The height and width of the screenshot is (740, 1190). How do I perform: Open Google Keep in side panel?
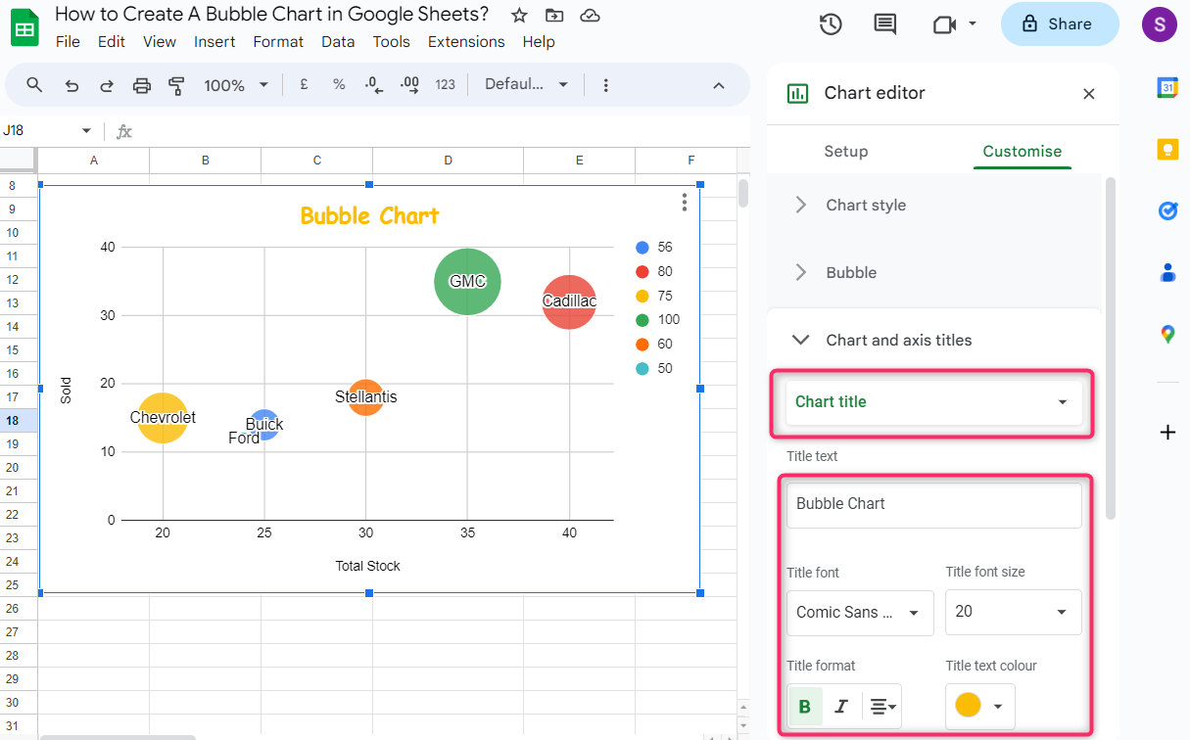coord(1167,149)
